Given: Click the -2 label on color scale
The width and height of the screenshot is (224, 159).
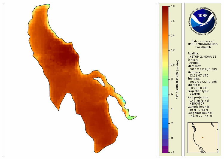Looking at the screenshot, I should (173, 152).
